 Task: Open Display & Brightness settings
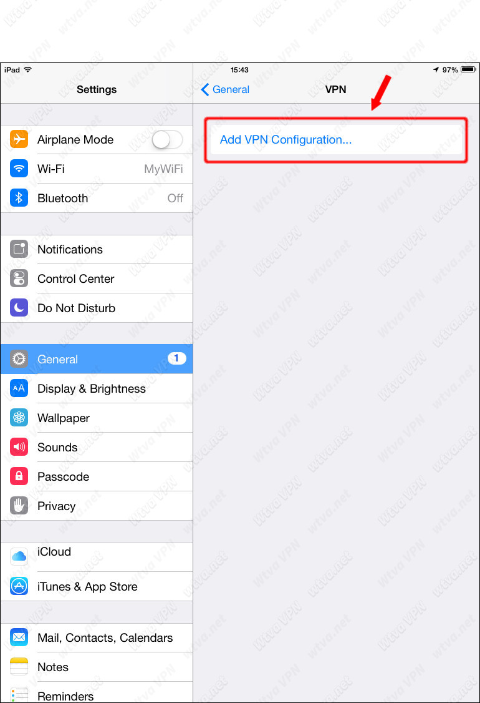point(97,388)
